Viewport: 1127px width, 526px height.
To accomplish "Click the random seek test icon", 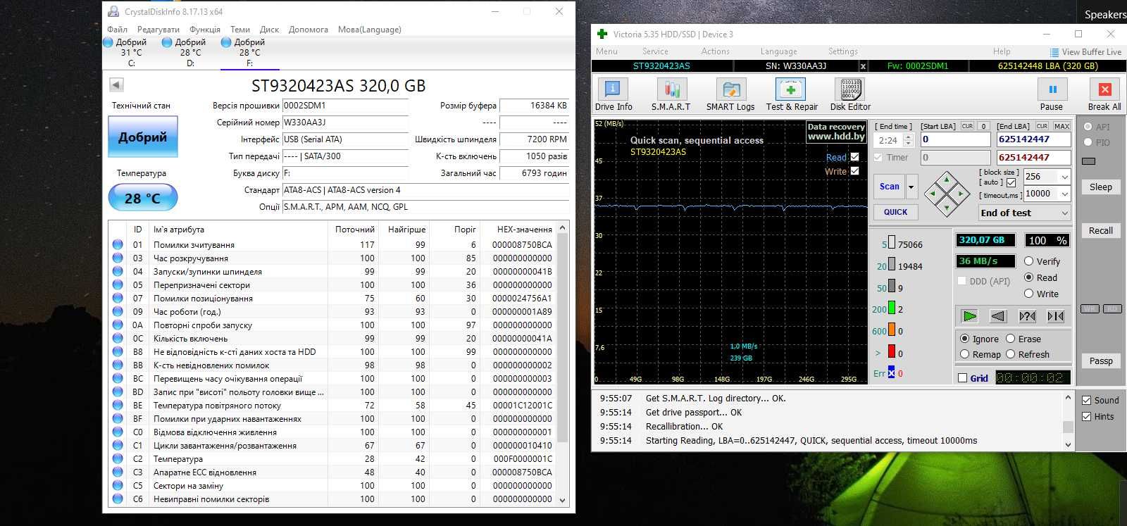I will pyautogui.click(x=1027, y=316).
